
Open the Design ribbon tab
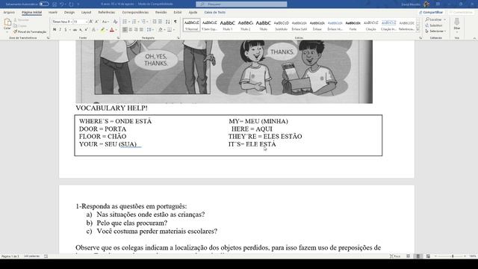pyautogui.click(x=69, y=12)
